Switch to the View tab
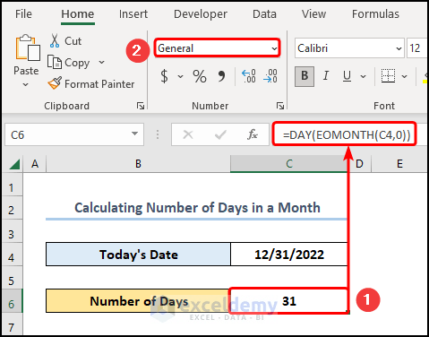Viewport: 429px width, 337px height. pyautogui.click(x=313, y=14)
